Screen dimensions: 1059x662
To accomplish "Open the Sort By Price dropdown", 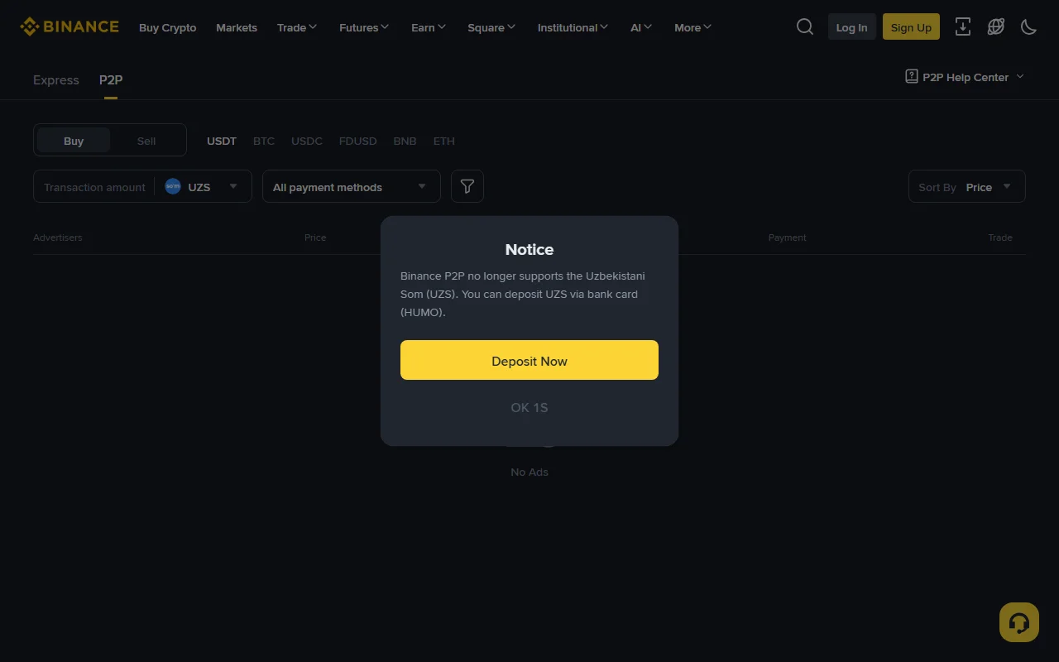I will 966,186.
